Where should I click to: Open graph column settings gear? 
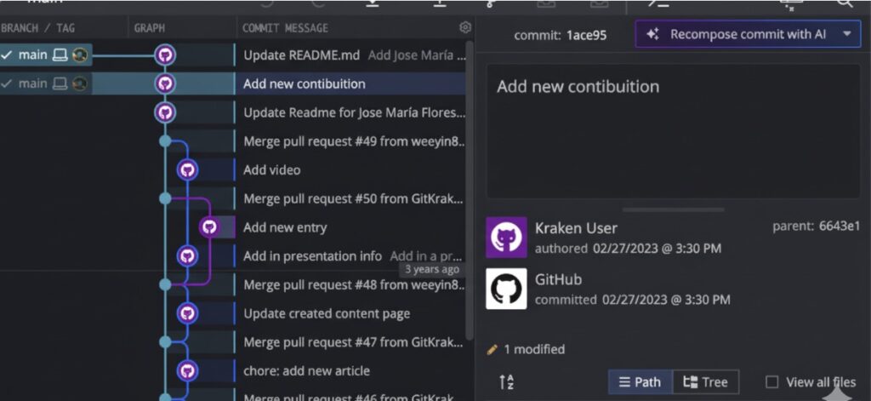464,27
